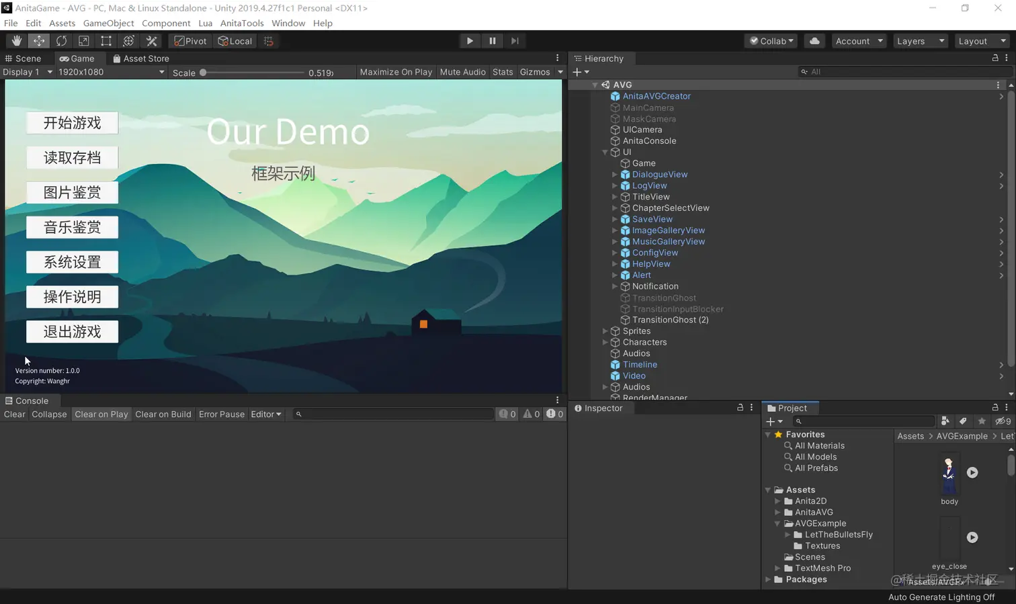Open the Window menu
This screenshot has height=604, width=1016.
(288, 23)
